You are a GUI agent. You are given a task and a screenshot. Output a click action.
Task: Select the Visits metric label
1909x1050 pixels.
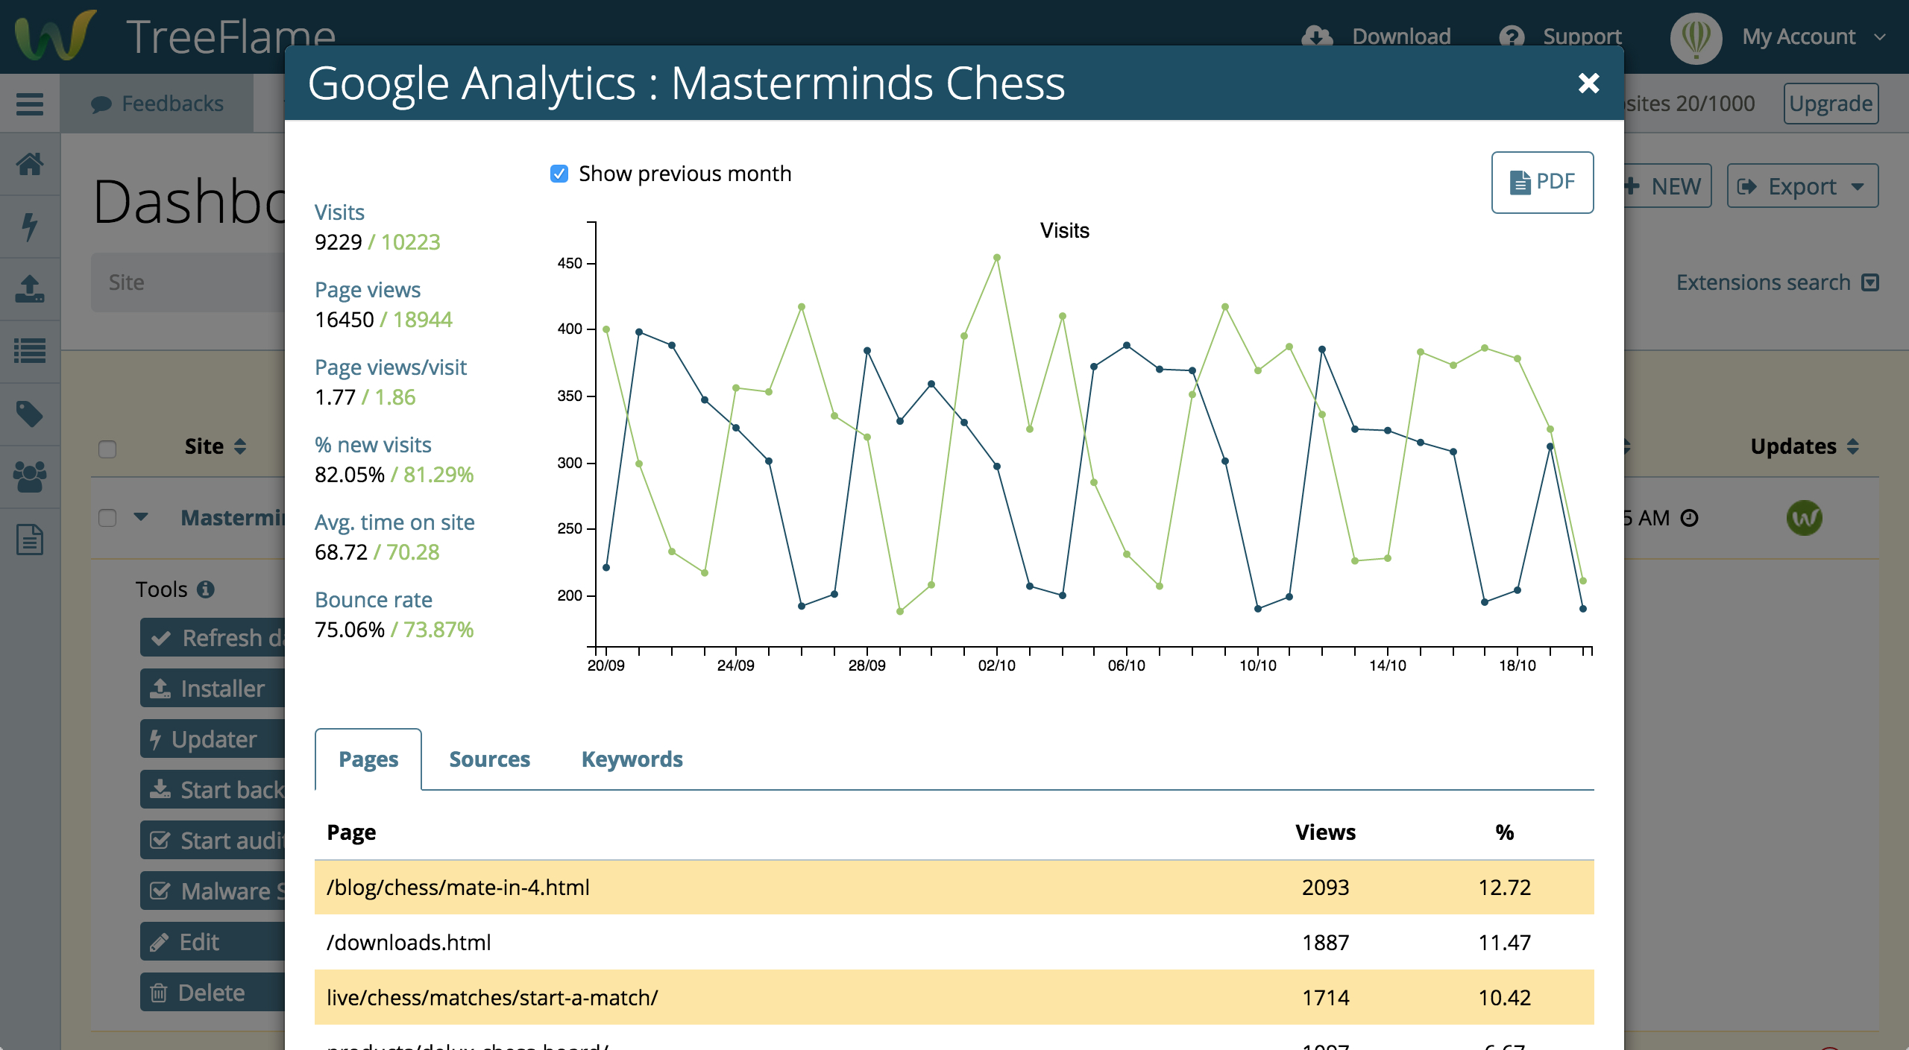[x=339, y=212]
